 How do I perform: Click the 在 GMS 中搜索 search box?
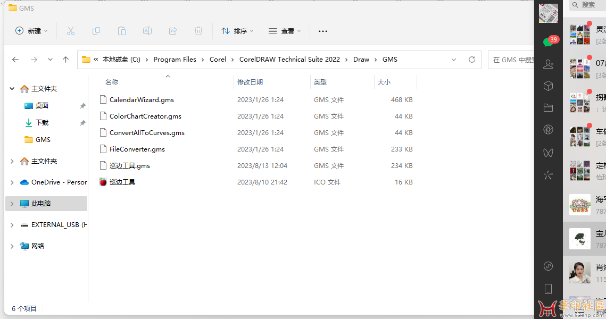511,60
